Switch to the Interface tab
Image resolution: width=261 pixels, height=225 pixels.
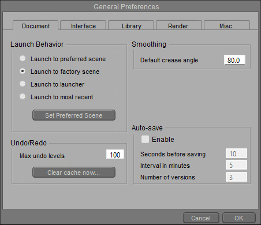[x=83, y=25]
